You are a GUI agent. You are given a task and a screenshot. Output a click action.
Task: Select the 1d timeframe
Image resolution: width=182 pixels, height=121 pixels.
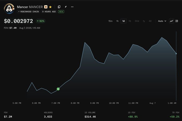(x=123, y=21)
